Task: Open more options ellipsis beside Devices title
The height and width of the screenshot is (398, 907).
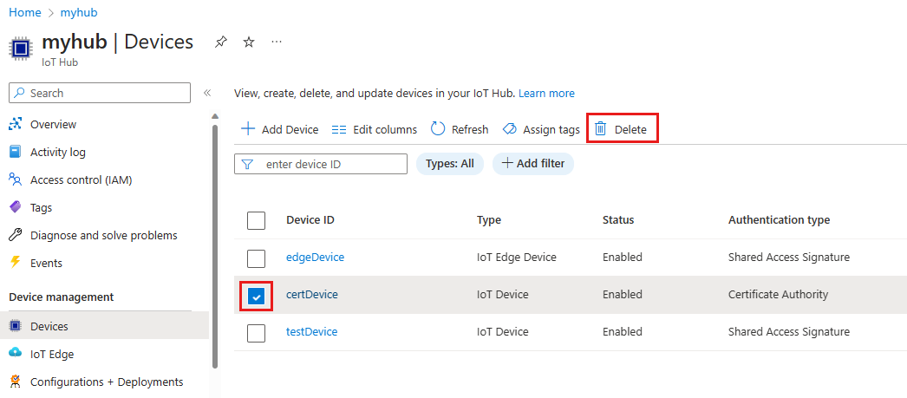Action: point(277,42)
